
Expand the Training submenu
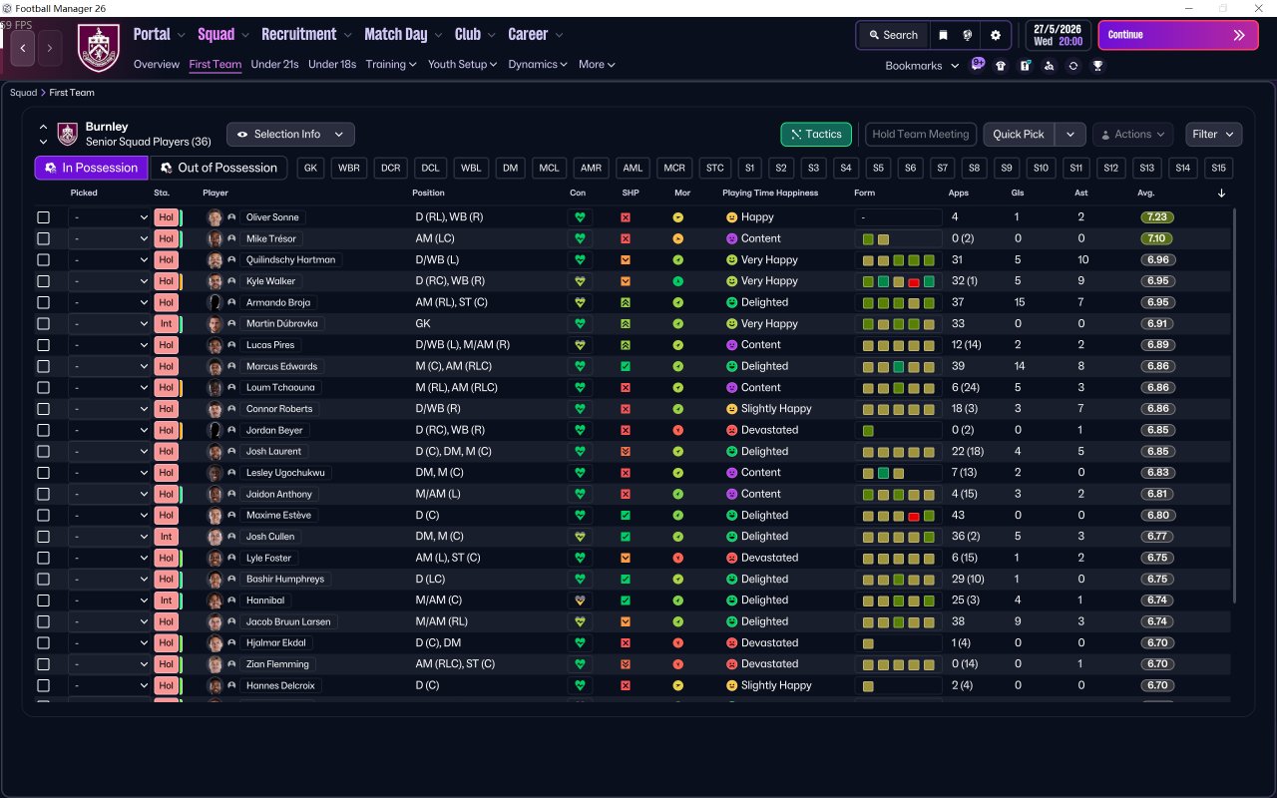[x=391, y=65]
